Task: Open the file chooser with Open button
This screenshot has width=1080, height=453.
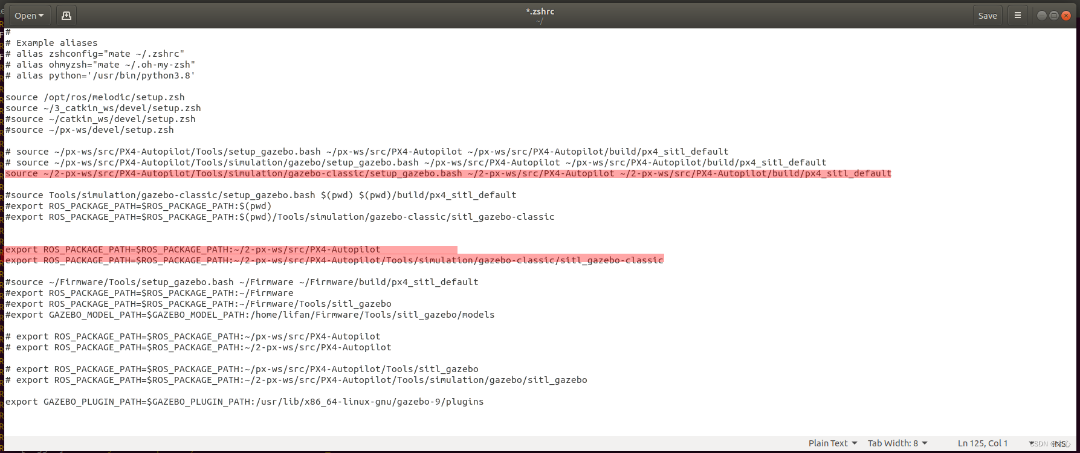Action: [x=30, y=16]
